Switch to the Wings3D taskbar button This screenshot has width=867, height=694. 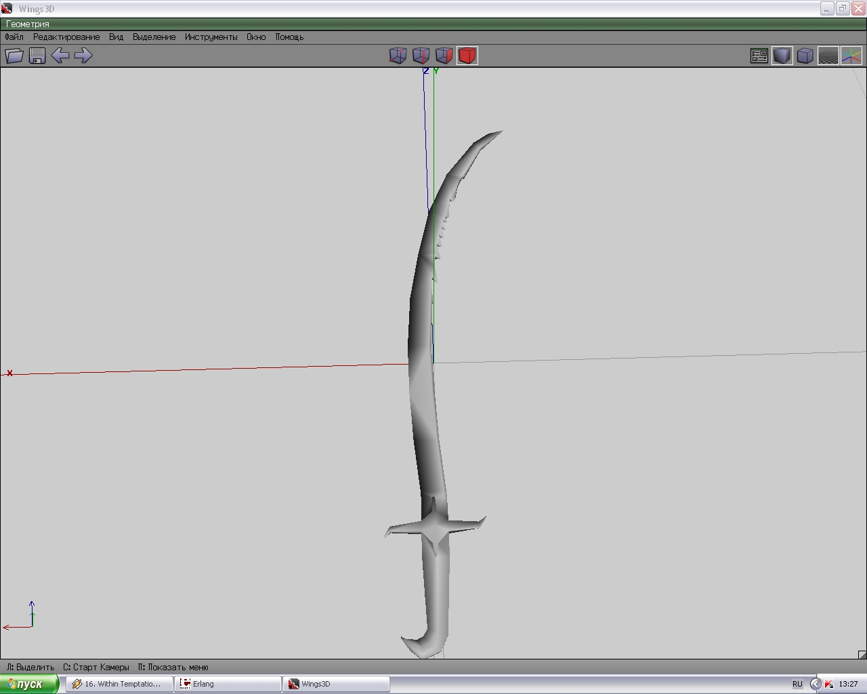tap(336, 684)
